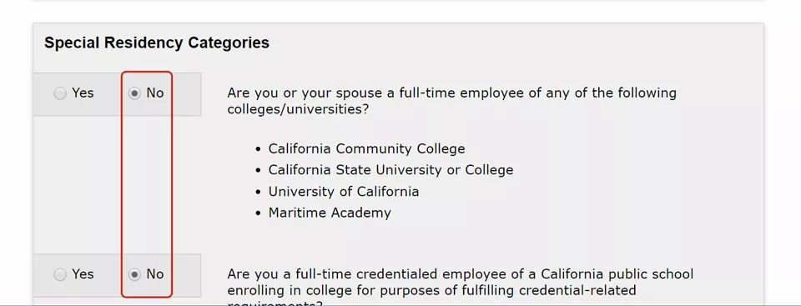Click the 'colleges/universities?' line of text
The height and width of the screenshot is (306, 801).
pos(298,110)
